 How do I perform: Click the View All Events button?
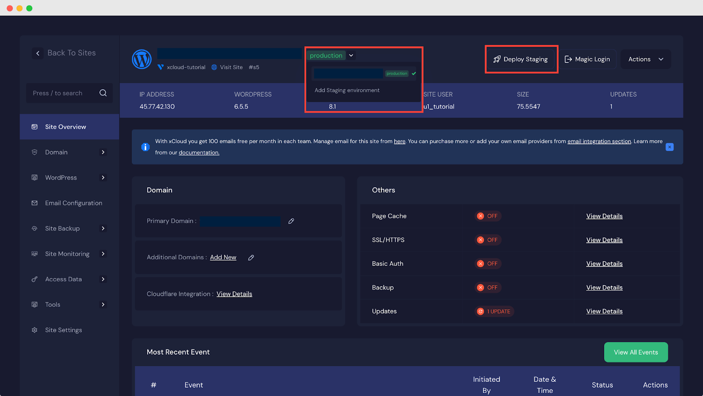tap(635, 352)
